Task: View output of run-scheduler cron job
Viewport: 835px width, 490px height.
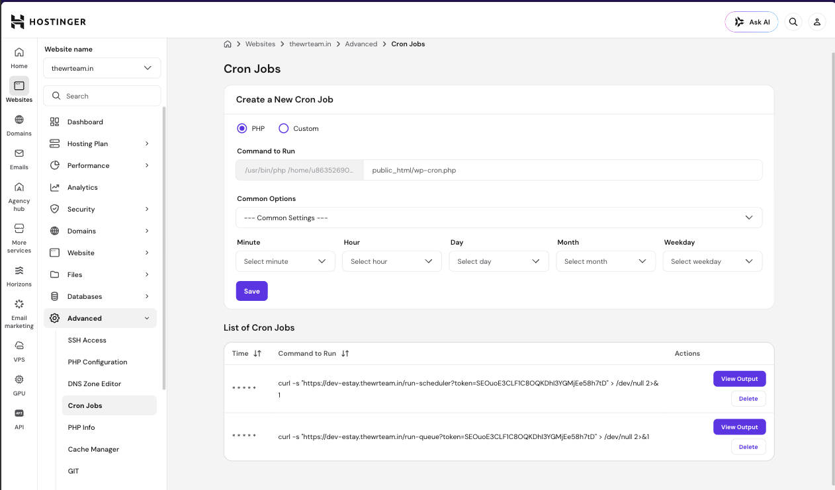Action: 739,379
